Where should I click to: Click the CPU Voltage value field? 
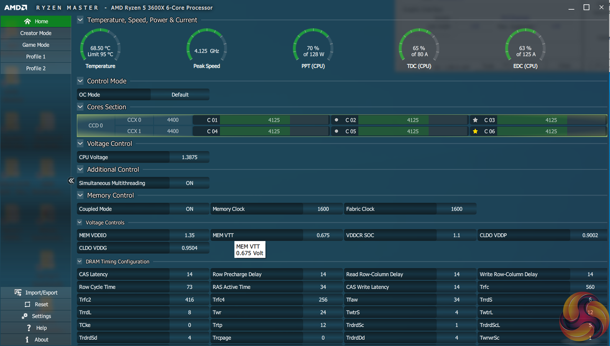(189, 157)
